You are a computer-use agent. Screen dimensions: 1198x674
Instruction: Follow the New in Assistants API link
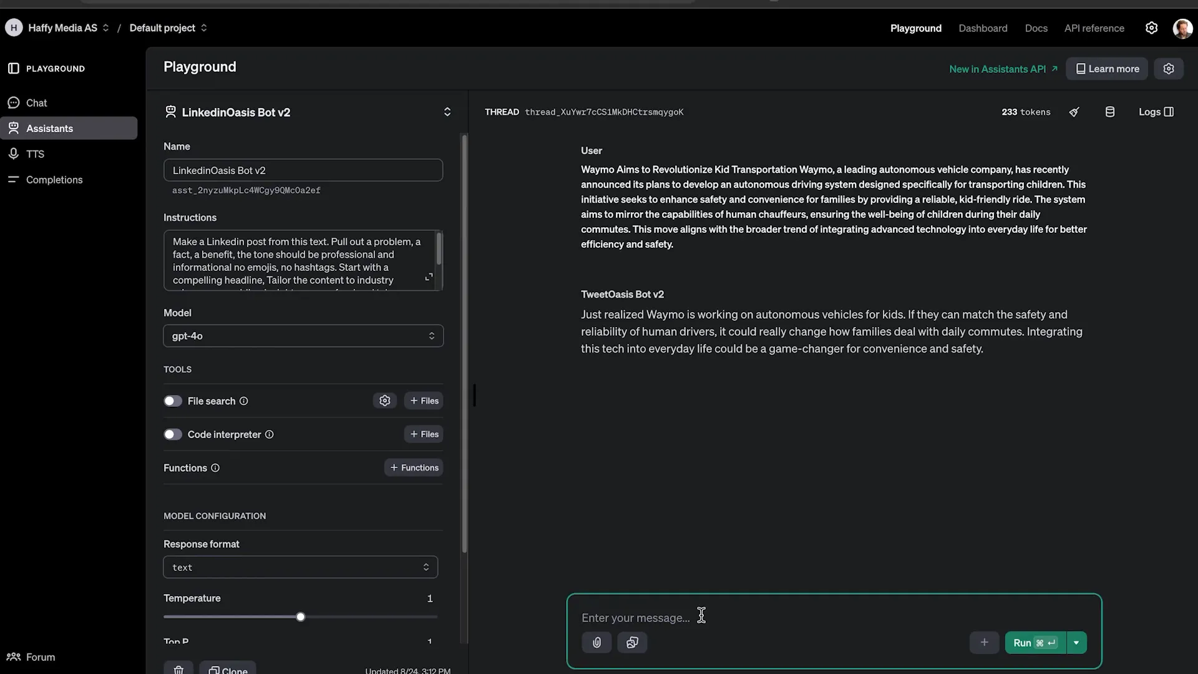tap(1003, 69)
